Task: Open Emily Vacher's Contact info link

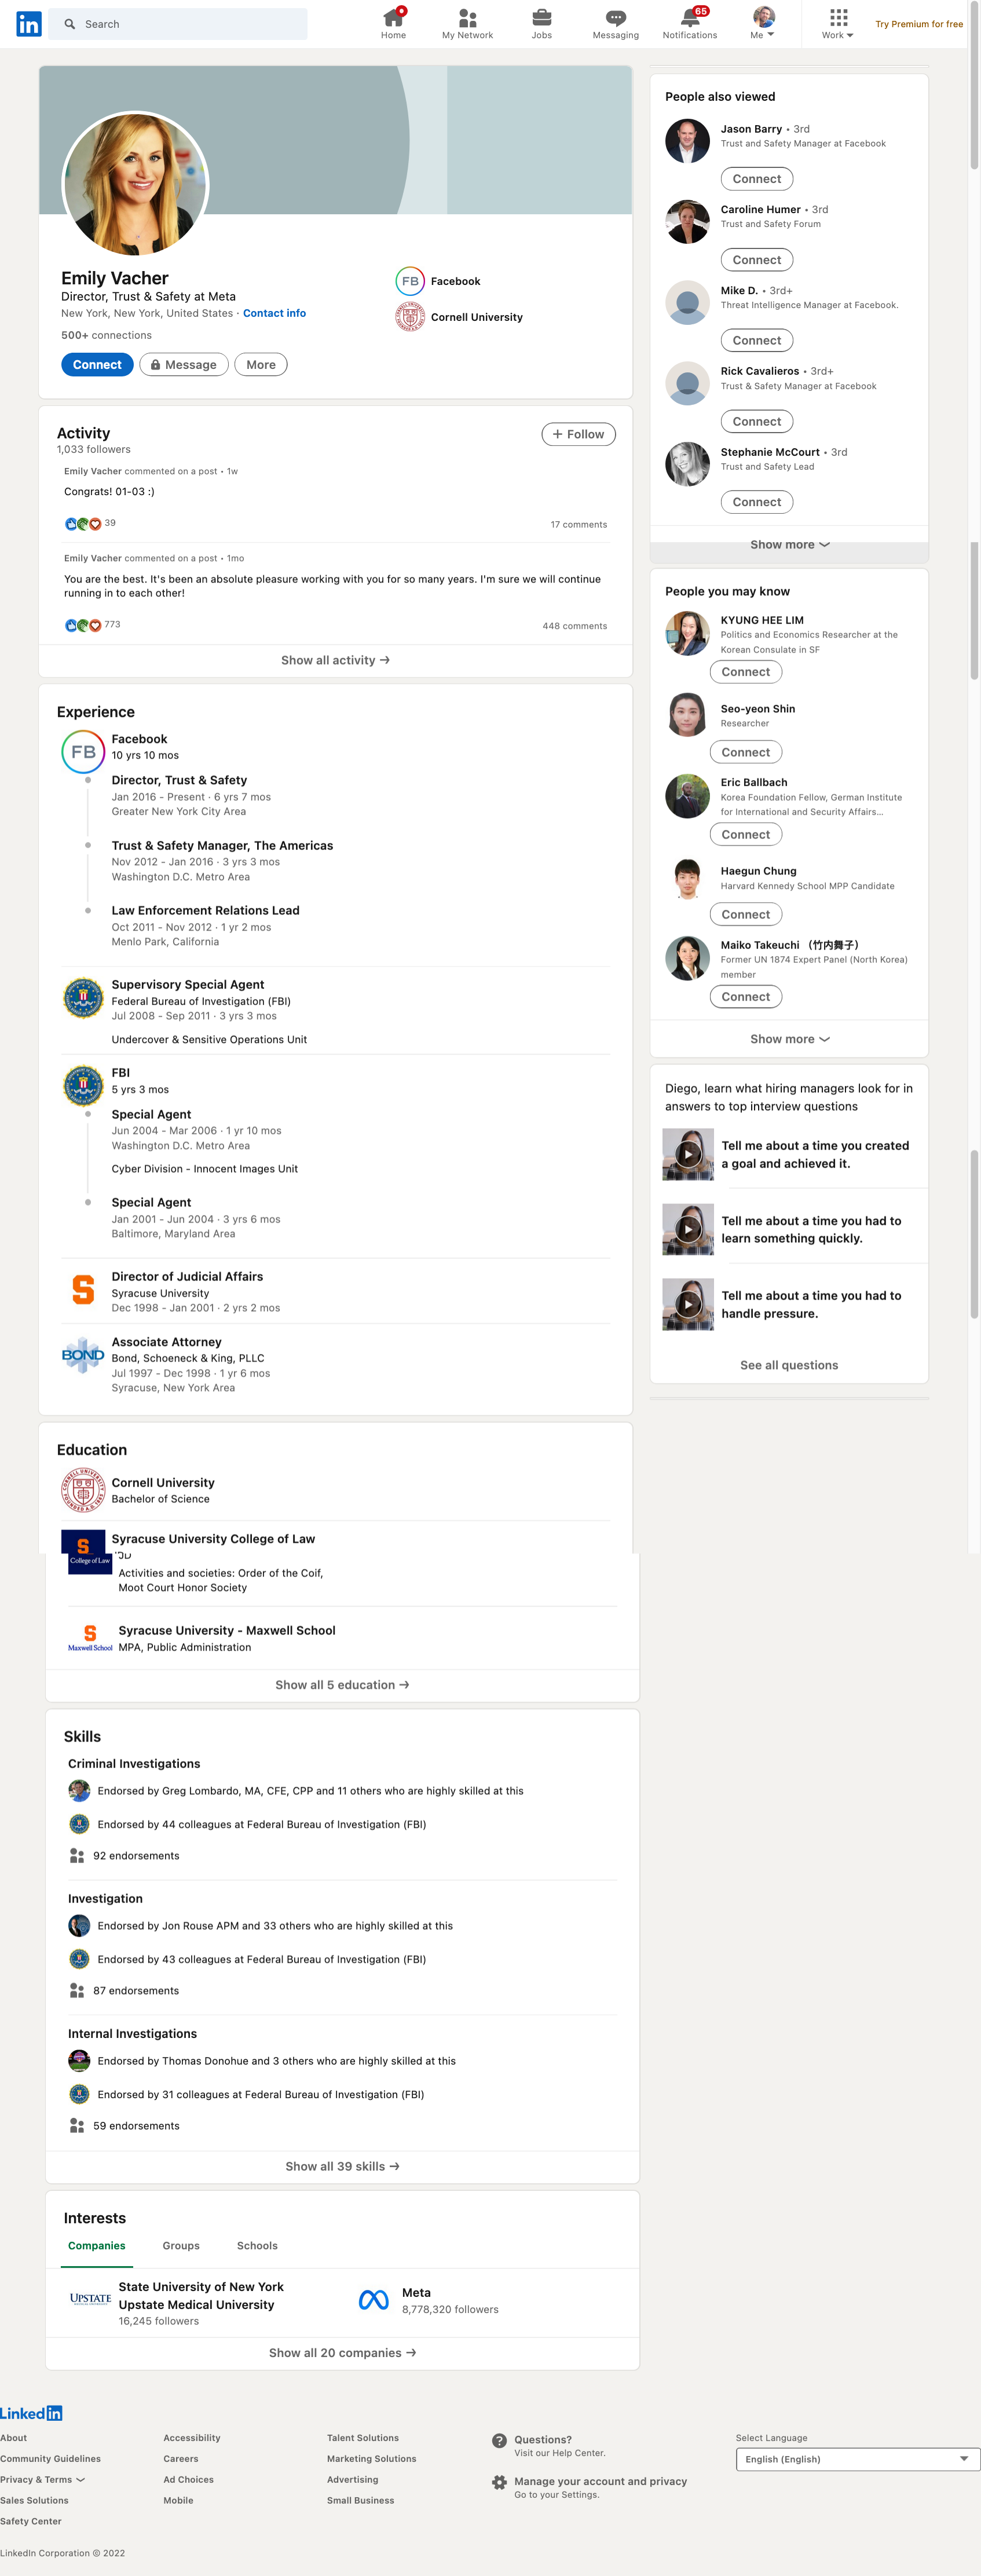Action: (x=274, y=313)
